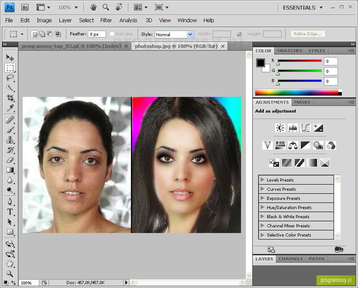Select the History Brush tool
Viewport: 358px width, 288px height.
click(10, 150)
